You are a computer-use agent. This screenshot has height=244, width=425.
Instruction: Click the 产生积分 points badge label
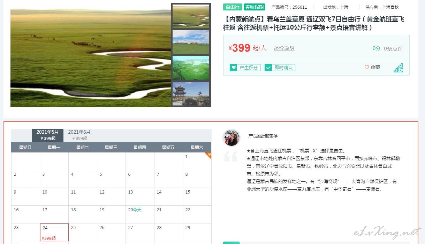pos(249,68)
